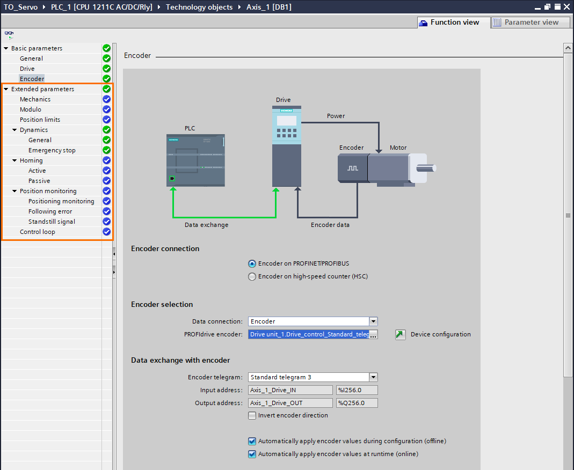Screen dimensions: 574x470
Task: Click the blue status icon next to Control loop
Action: tap(106, 231)
